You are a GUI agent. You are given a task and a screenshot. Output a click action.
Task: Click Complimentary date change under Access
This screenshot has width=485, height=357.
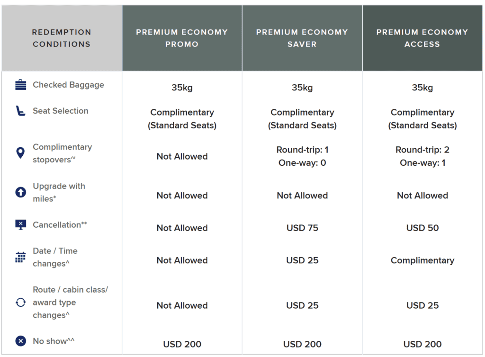pyautogui.click(x=422, y=260)
